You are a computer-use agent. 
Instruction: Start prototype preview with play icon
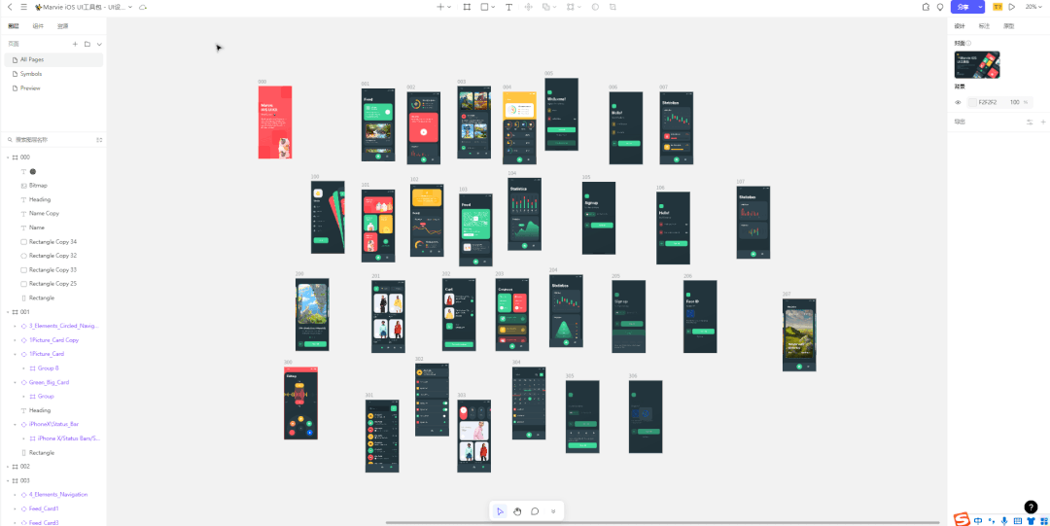pos(1012,7)
